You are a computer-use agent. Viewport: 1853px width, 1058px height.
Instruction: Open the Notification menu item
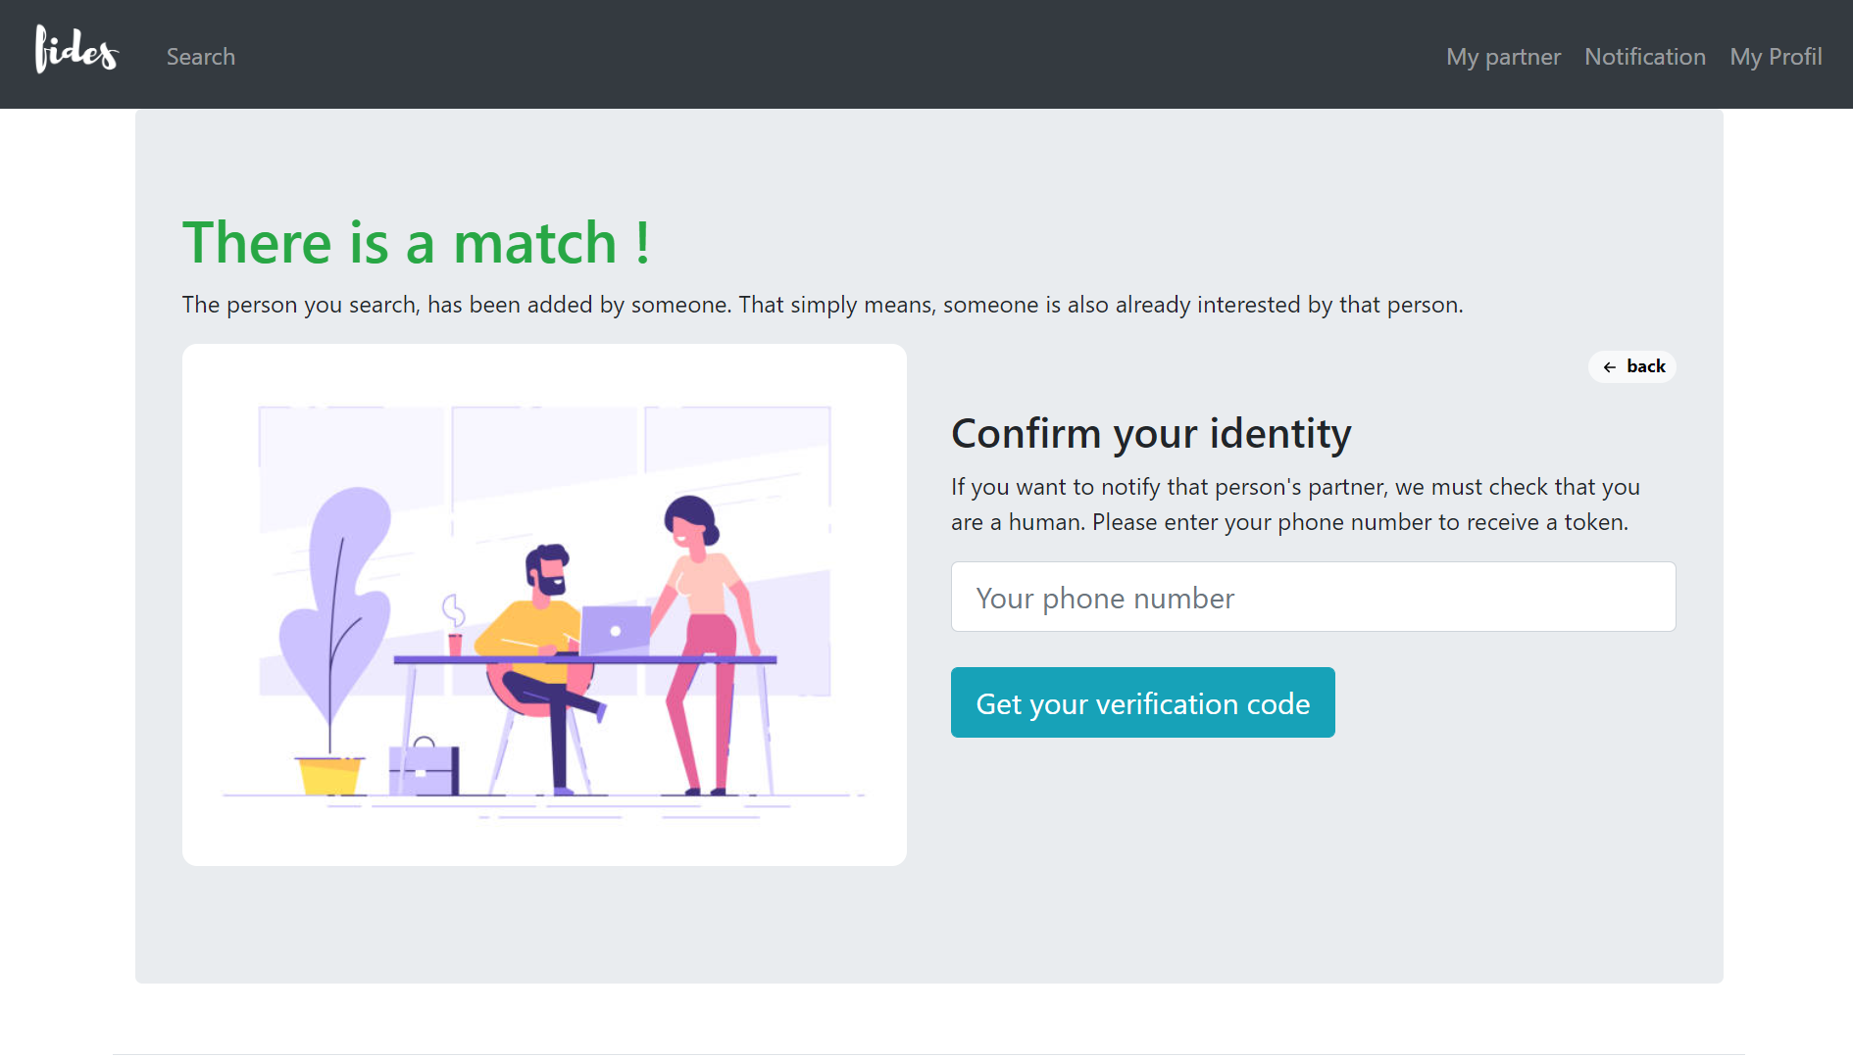pos(1645,57)
